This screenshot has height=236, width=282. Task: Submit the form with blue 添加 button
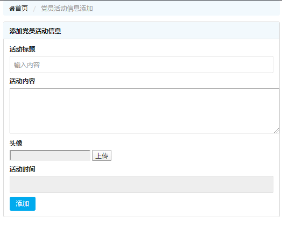23,204
